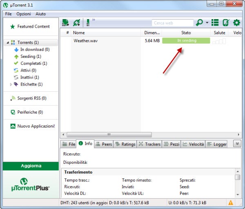Open the File menu
This screenshot has height=209, width=245.
pyautogui.click(x=8, y=14)
